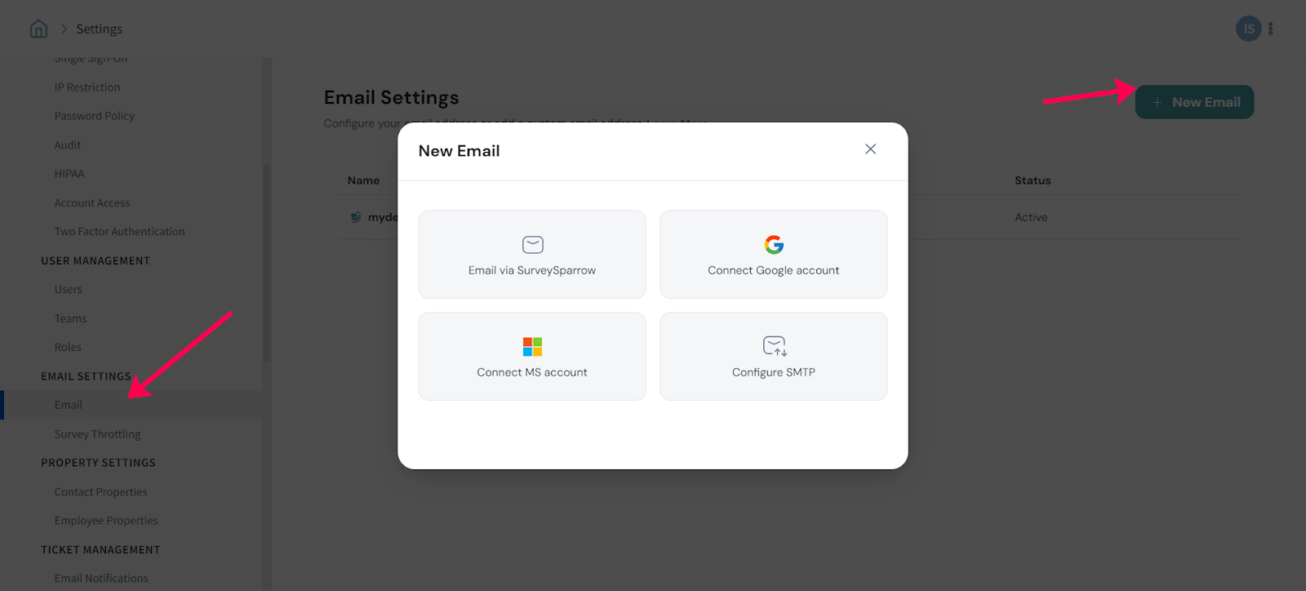This screenshot has height=591, width=1306.
Task: Click the Email via SurveySparrow envelope icon
Action: tap(532, 245)
